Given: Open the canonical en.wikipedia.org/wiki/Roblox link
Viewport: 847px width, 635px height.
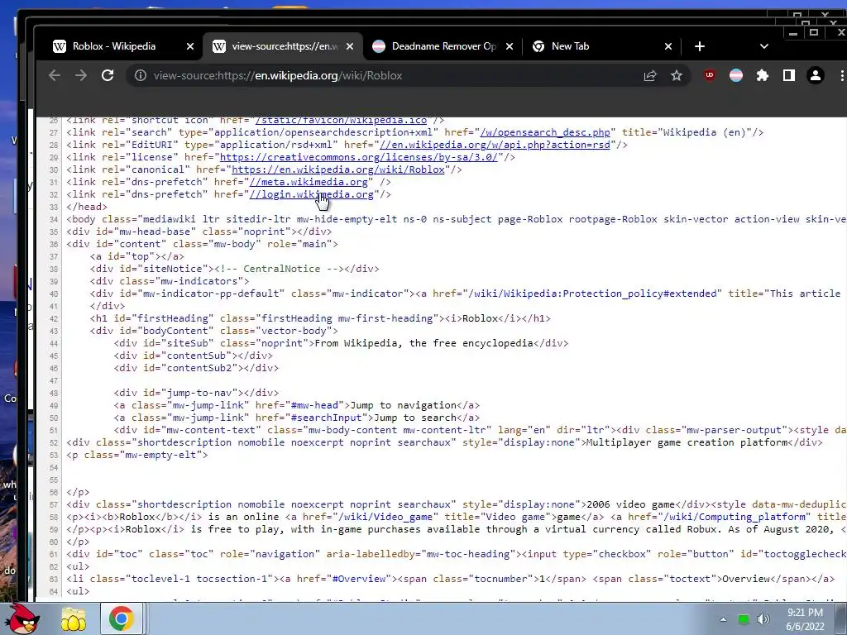Looking at the screenshot, I should (x=338, y=169).
